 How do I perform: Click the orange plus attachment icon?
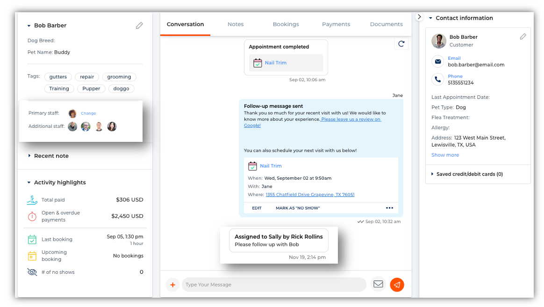click(172, 285)
